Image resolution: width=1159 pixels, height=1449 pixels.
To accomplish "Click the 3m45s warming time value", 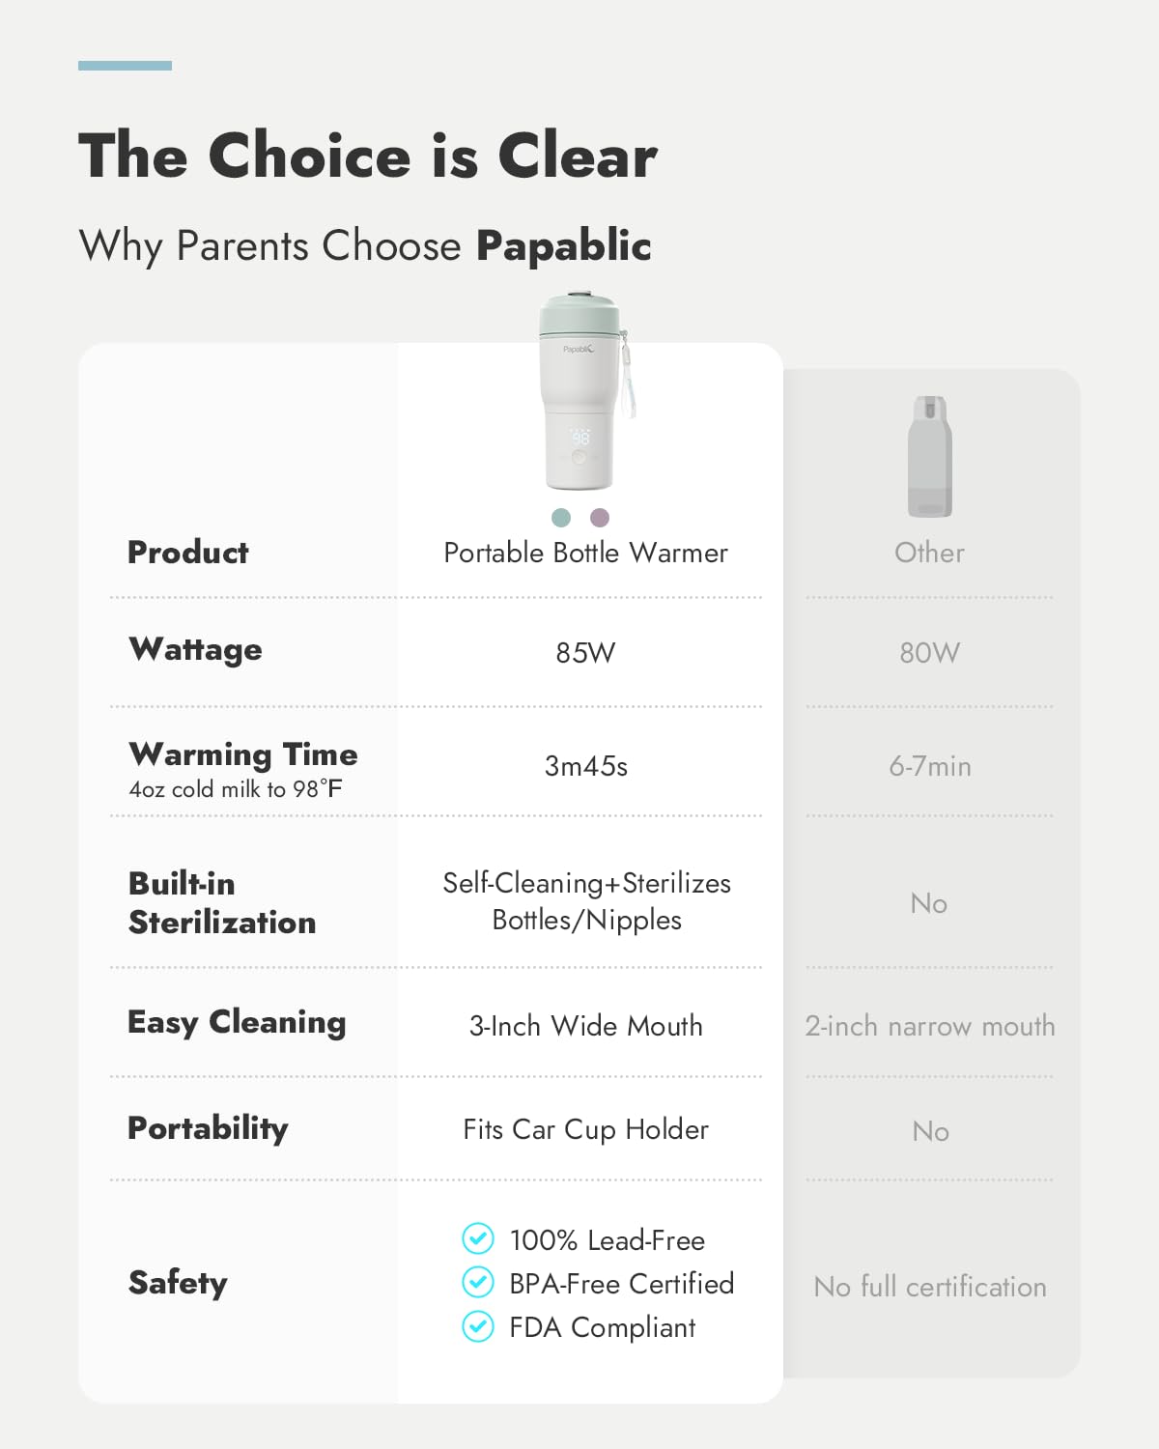I will (x=585, y=766).
